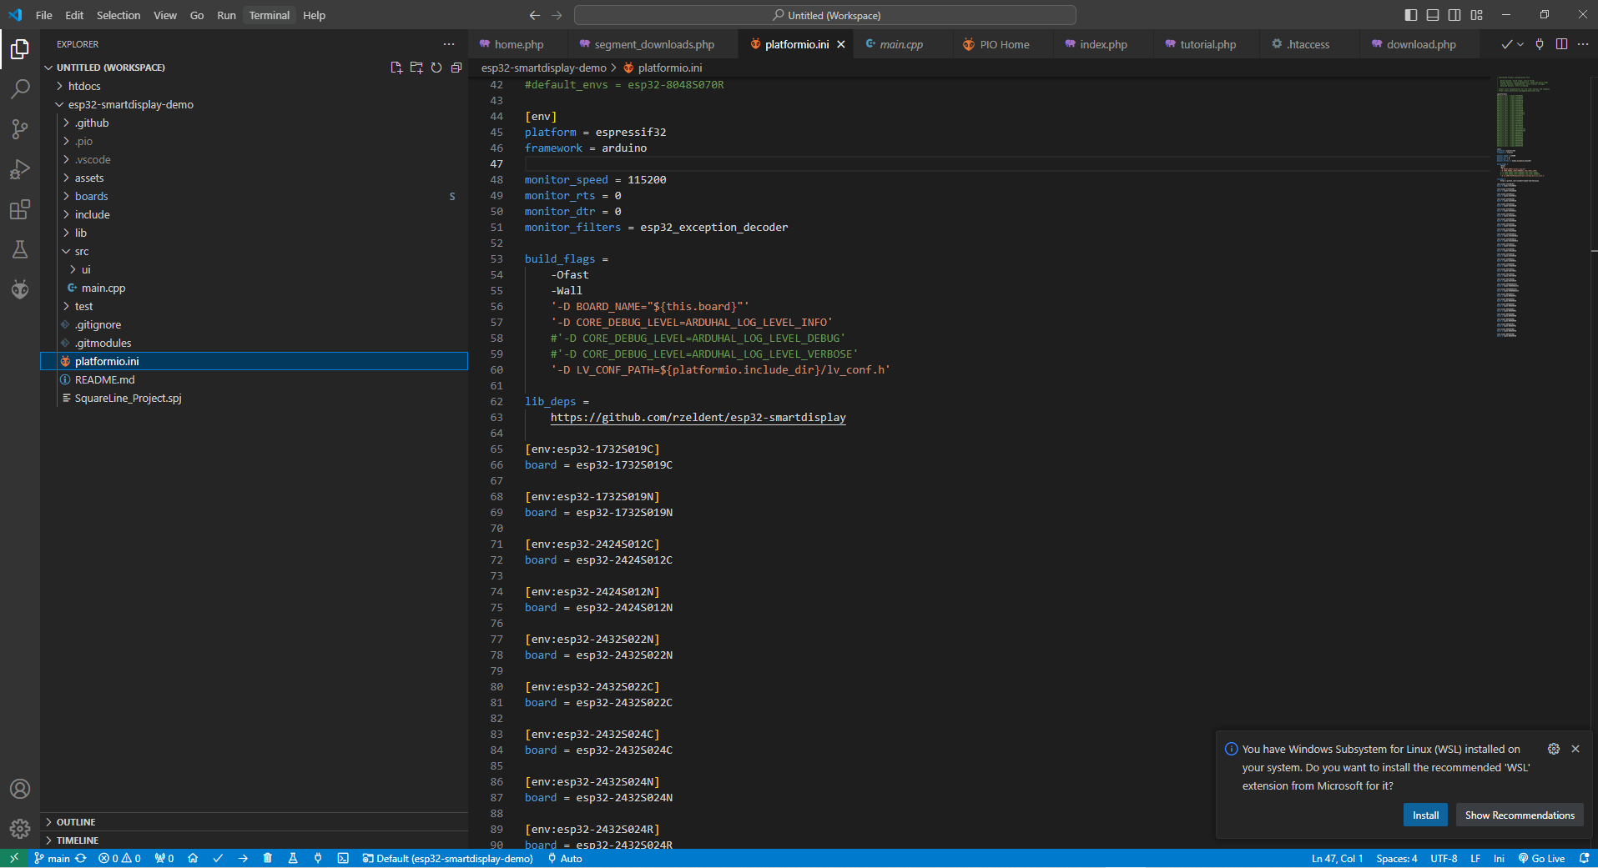Open notification settings gear in WSL popup
The width and height of the screenshot is (1598, 868).
1554,749
